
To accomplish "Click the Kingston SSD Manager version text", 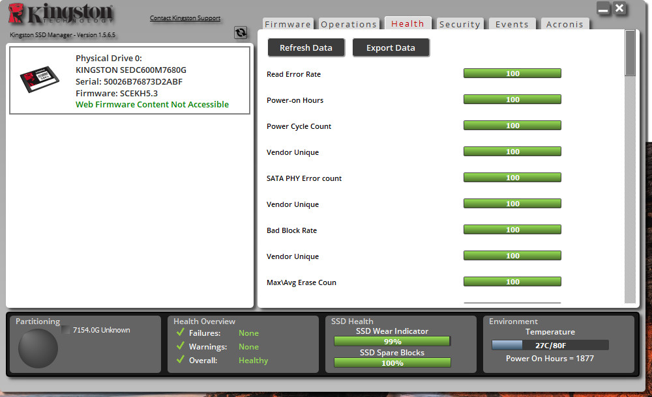I will 63,35.
